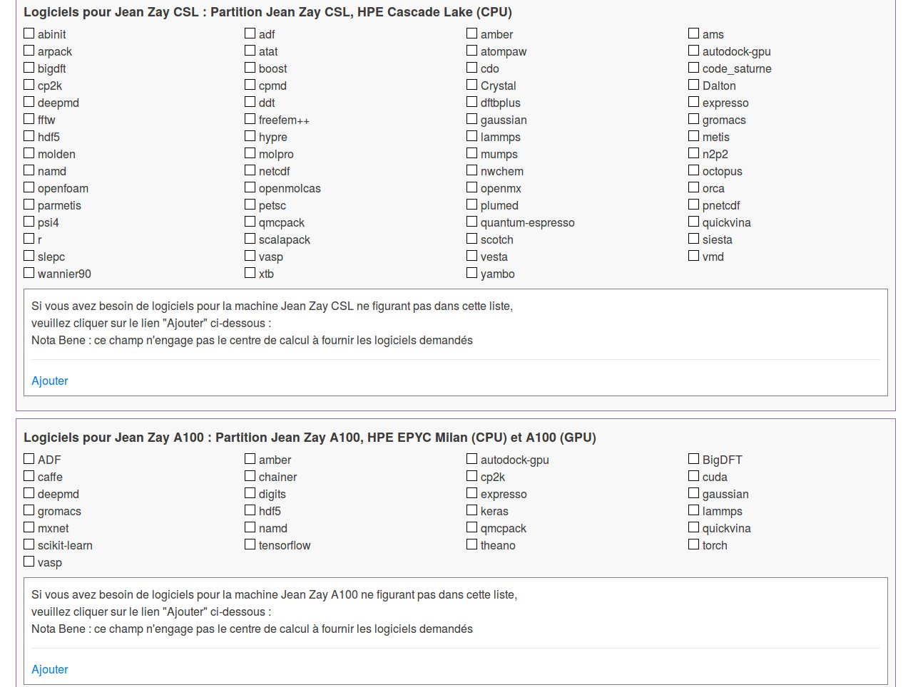Tick the torch checkbox
This screenshot has height=687, width=913.
(x=694, y=544)
